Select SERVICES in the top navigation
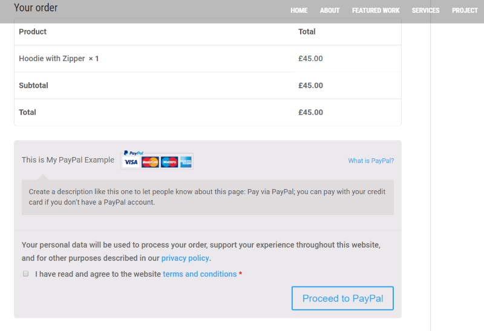This screenshot has height=331, width=484. [x=425, y=10]
